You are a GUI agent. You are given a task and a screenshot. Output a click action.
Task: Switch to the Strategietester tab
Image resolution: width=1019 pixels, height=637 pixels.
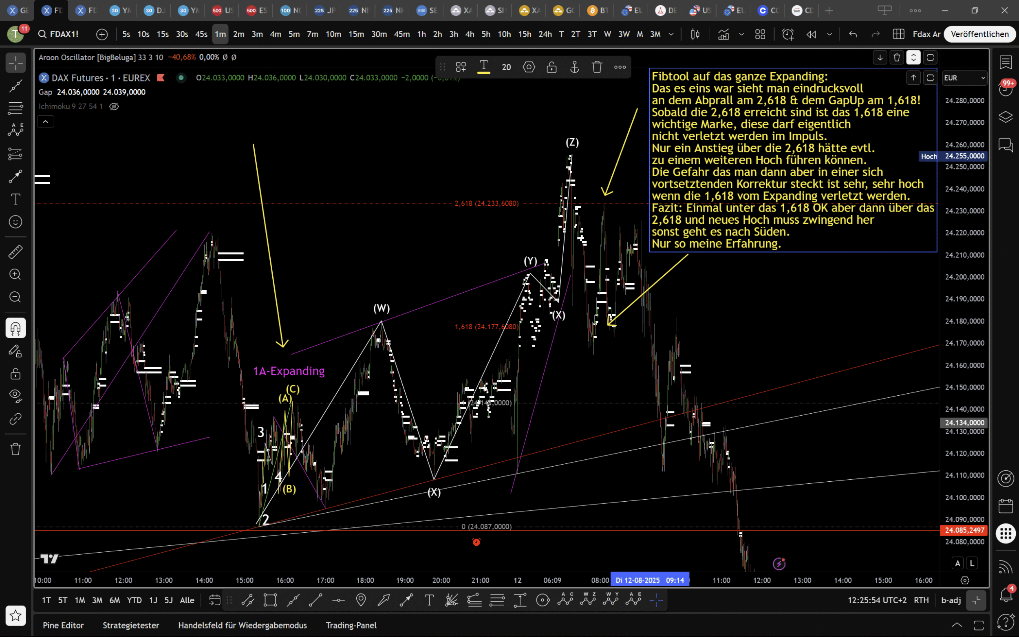pyautogui.click(x=130, y=625)
